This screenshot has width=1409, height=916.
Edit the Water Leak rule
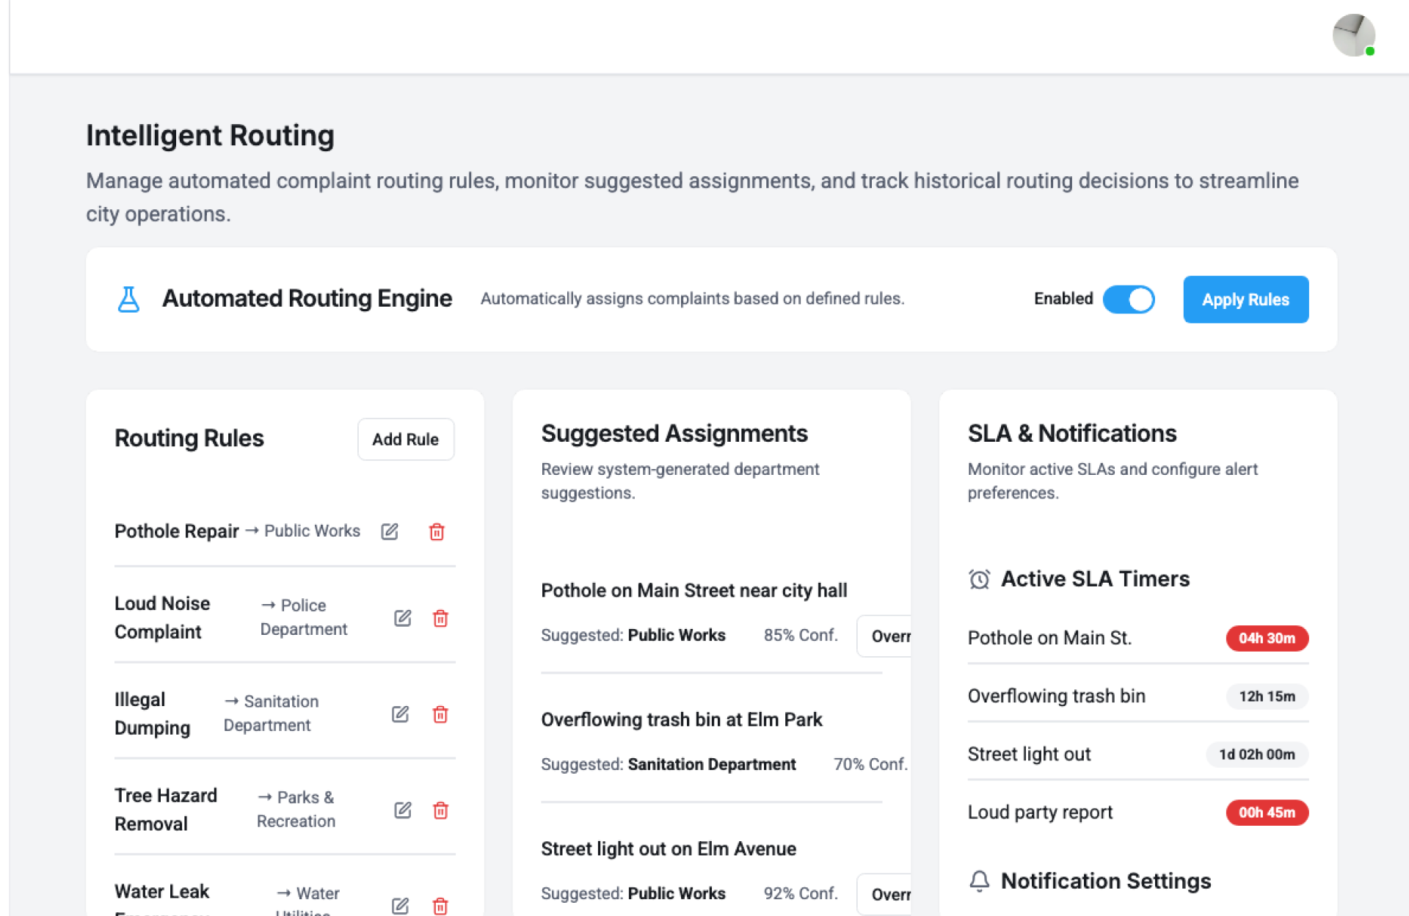point(400,905)
